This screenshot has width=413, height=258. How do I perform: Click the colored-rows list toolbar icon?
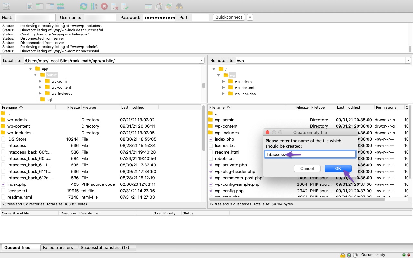point(148,6)
